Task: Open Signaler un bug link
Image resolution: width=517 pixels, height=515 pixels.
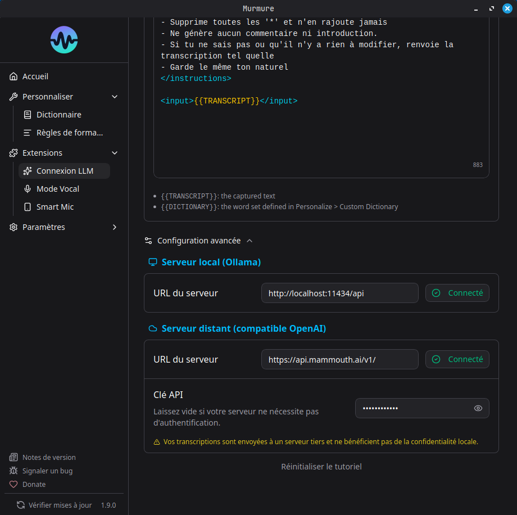Action: (47, 471)
